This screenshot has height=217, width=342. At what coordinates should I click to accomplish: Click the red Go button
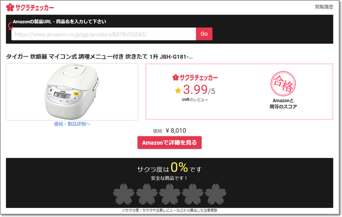[x=204, y=34]
